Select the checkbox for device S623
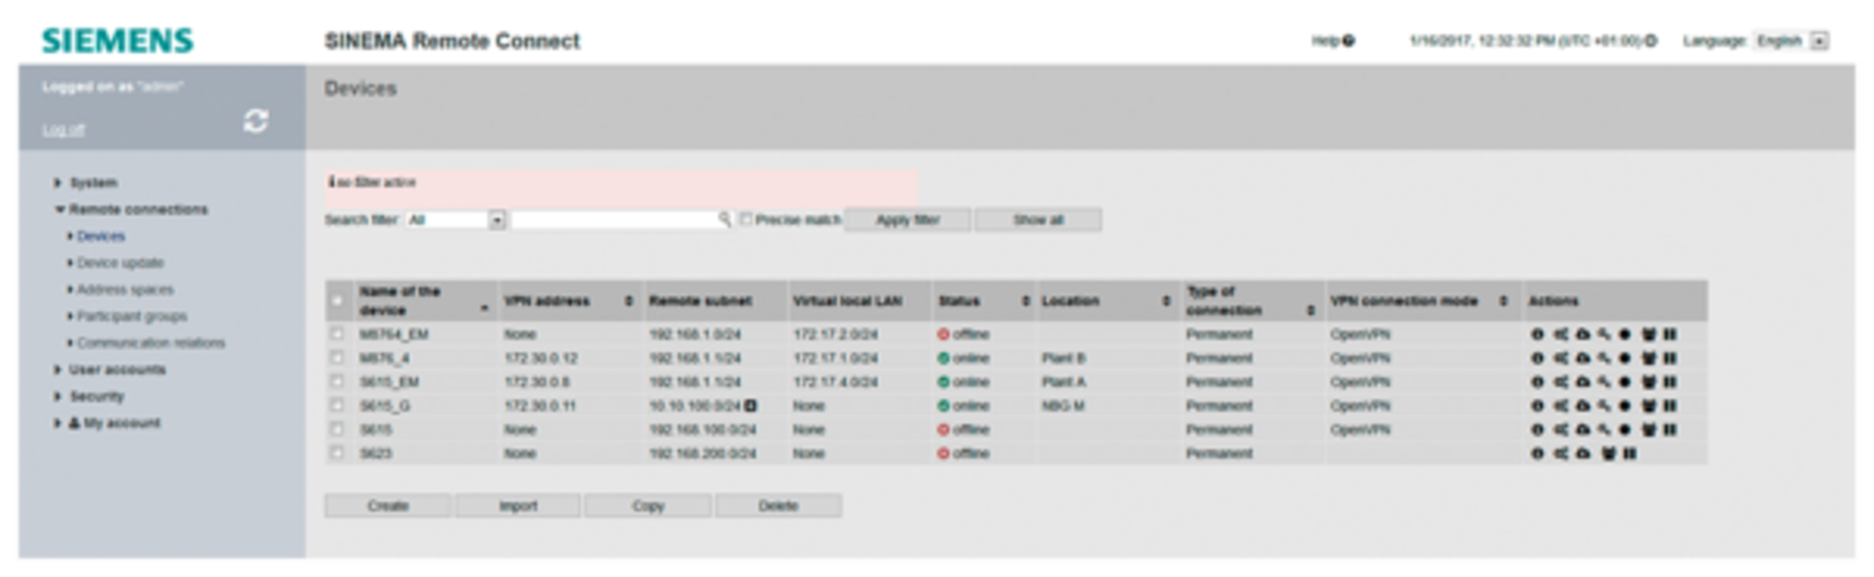 click(336, 453)
